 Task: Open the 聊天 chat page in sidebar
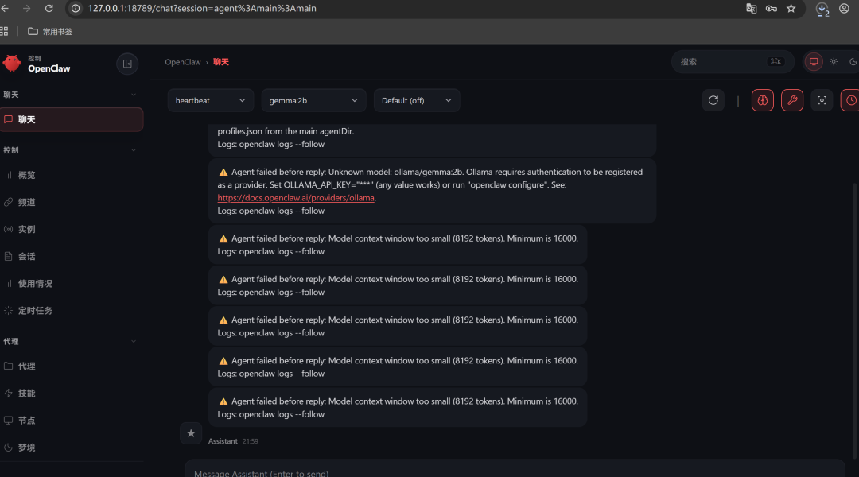tap(72, 119)
